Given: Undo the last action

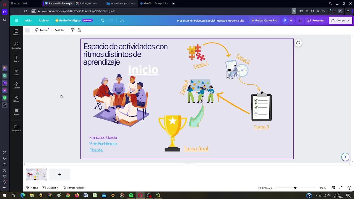Looking at the screenshot, I should pyautogui.click(x=103, y=20).
